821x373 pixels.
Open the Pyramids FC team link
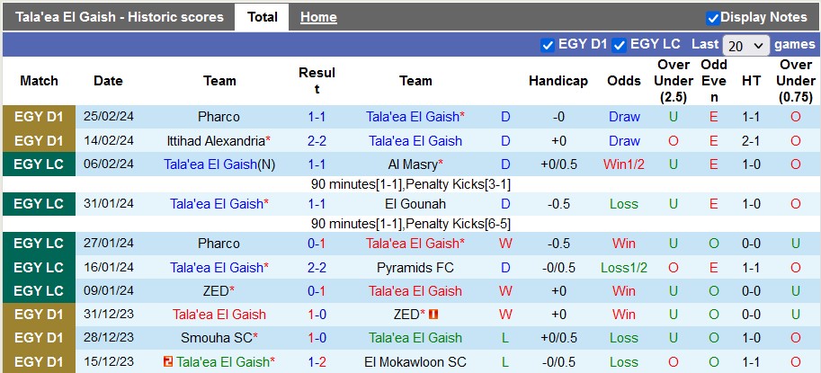[415, 267]
